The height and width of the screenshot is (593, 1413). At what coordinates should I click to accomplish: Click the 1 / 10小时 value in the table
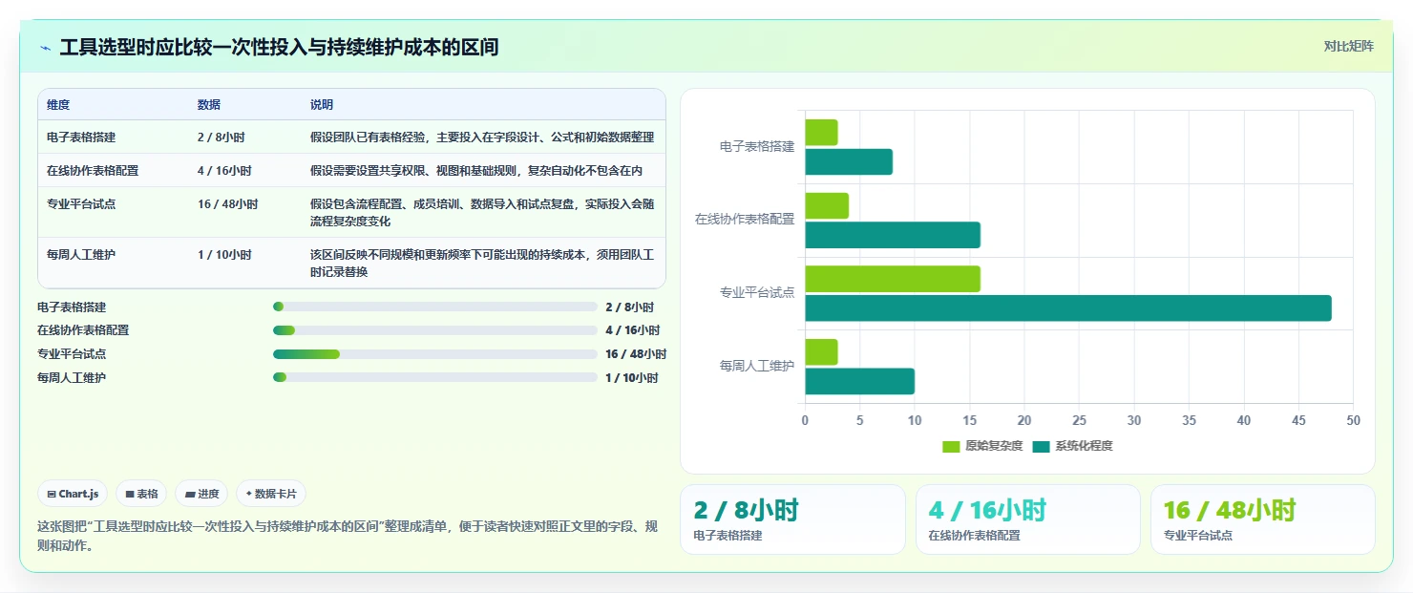[x=224, y=255]
